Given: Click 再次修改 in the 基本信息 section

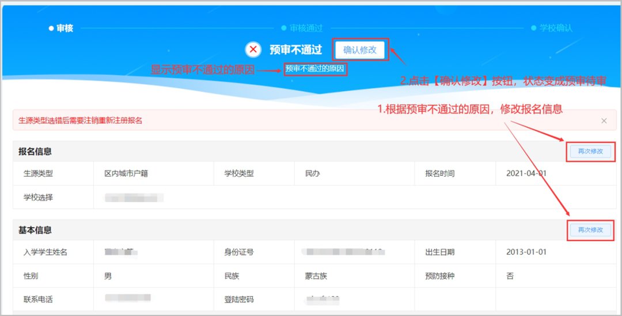Looking at the screenshot, I should point(590,230).
